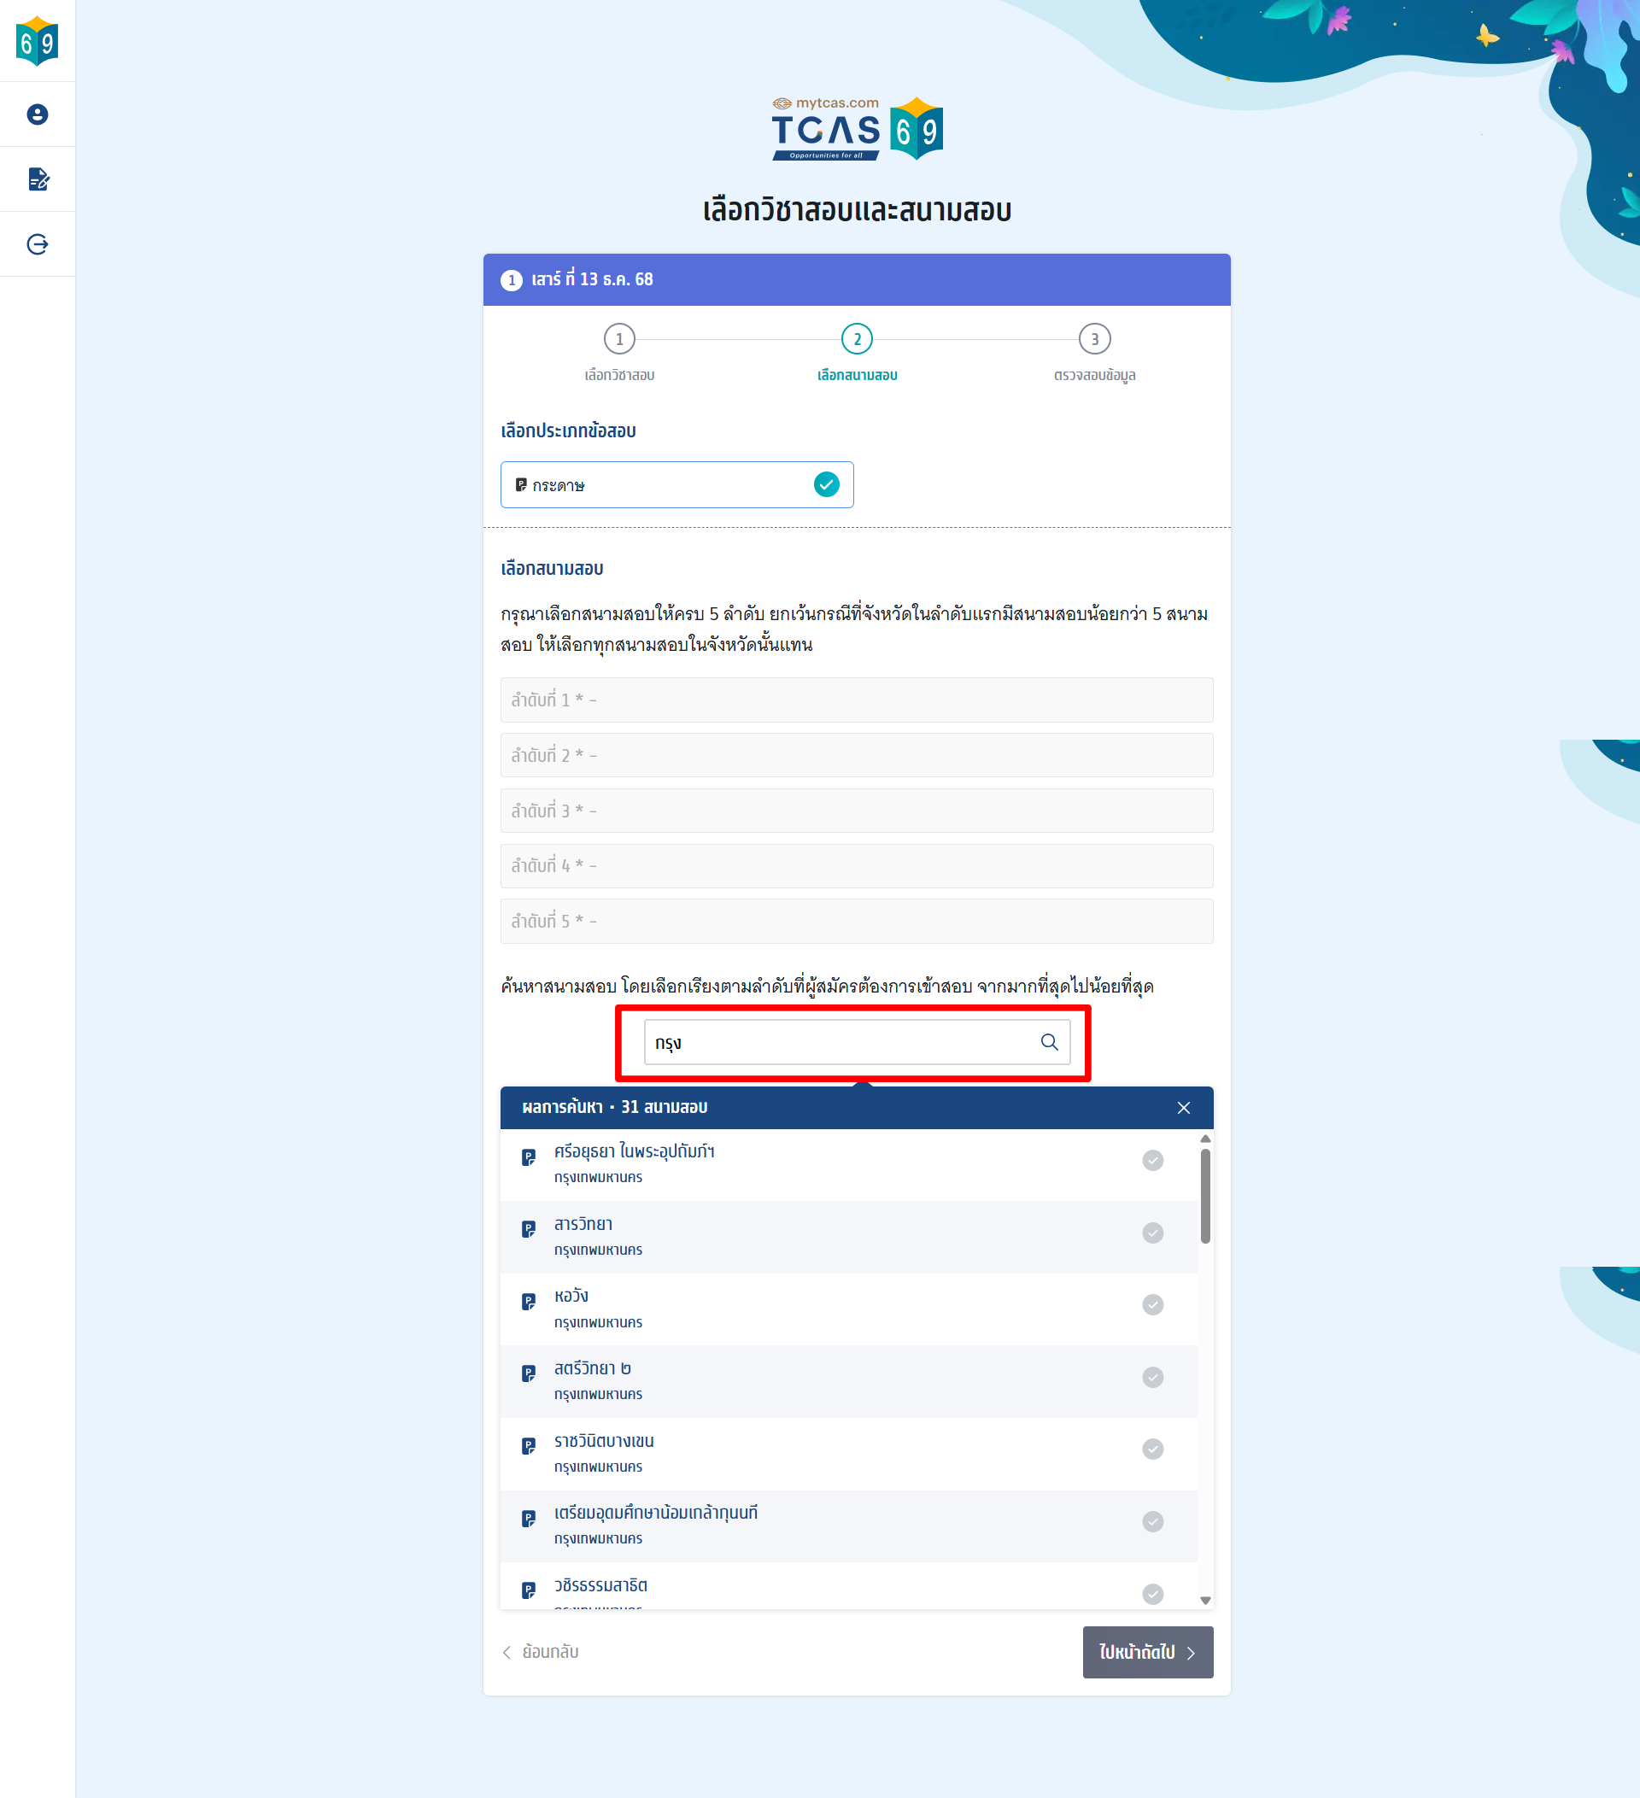1640x1798 pixels.
Task: Click paper icon beside หอวัง
Action: 528,1301
